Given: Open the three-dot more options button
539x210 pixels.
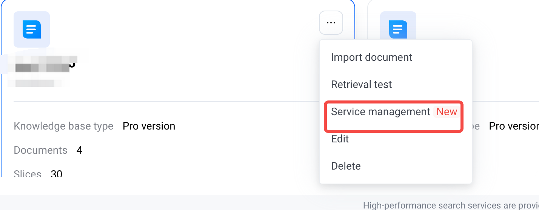Looking at the screenshot, I should (331, 23).
